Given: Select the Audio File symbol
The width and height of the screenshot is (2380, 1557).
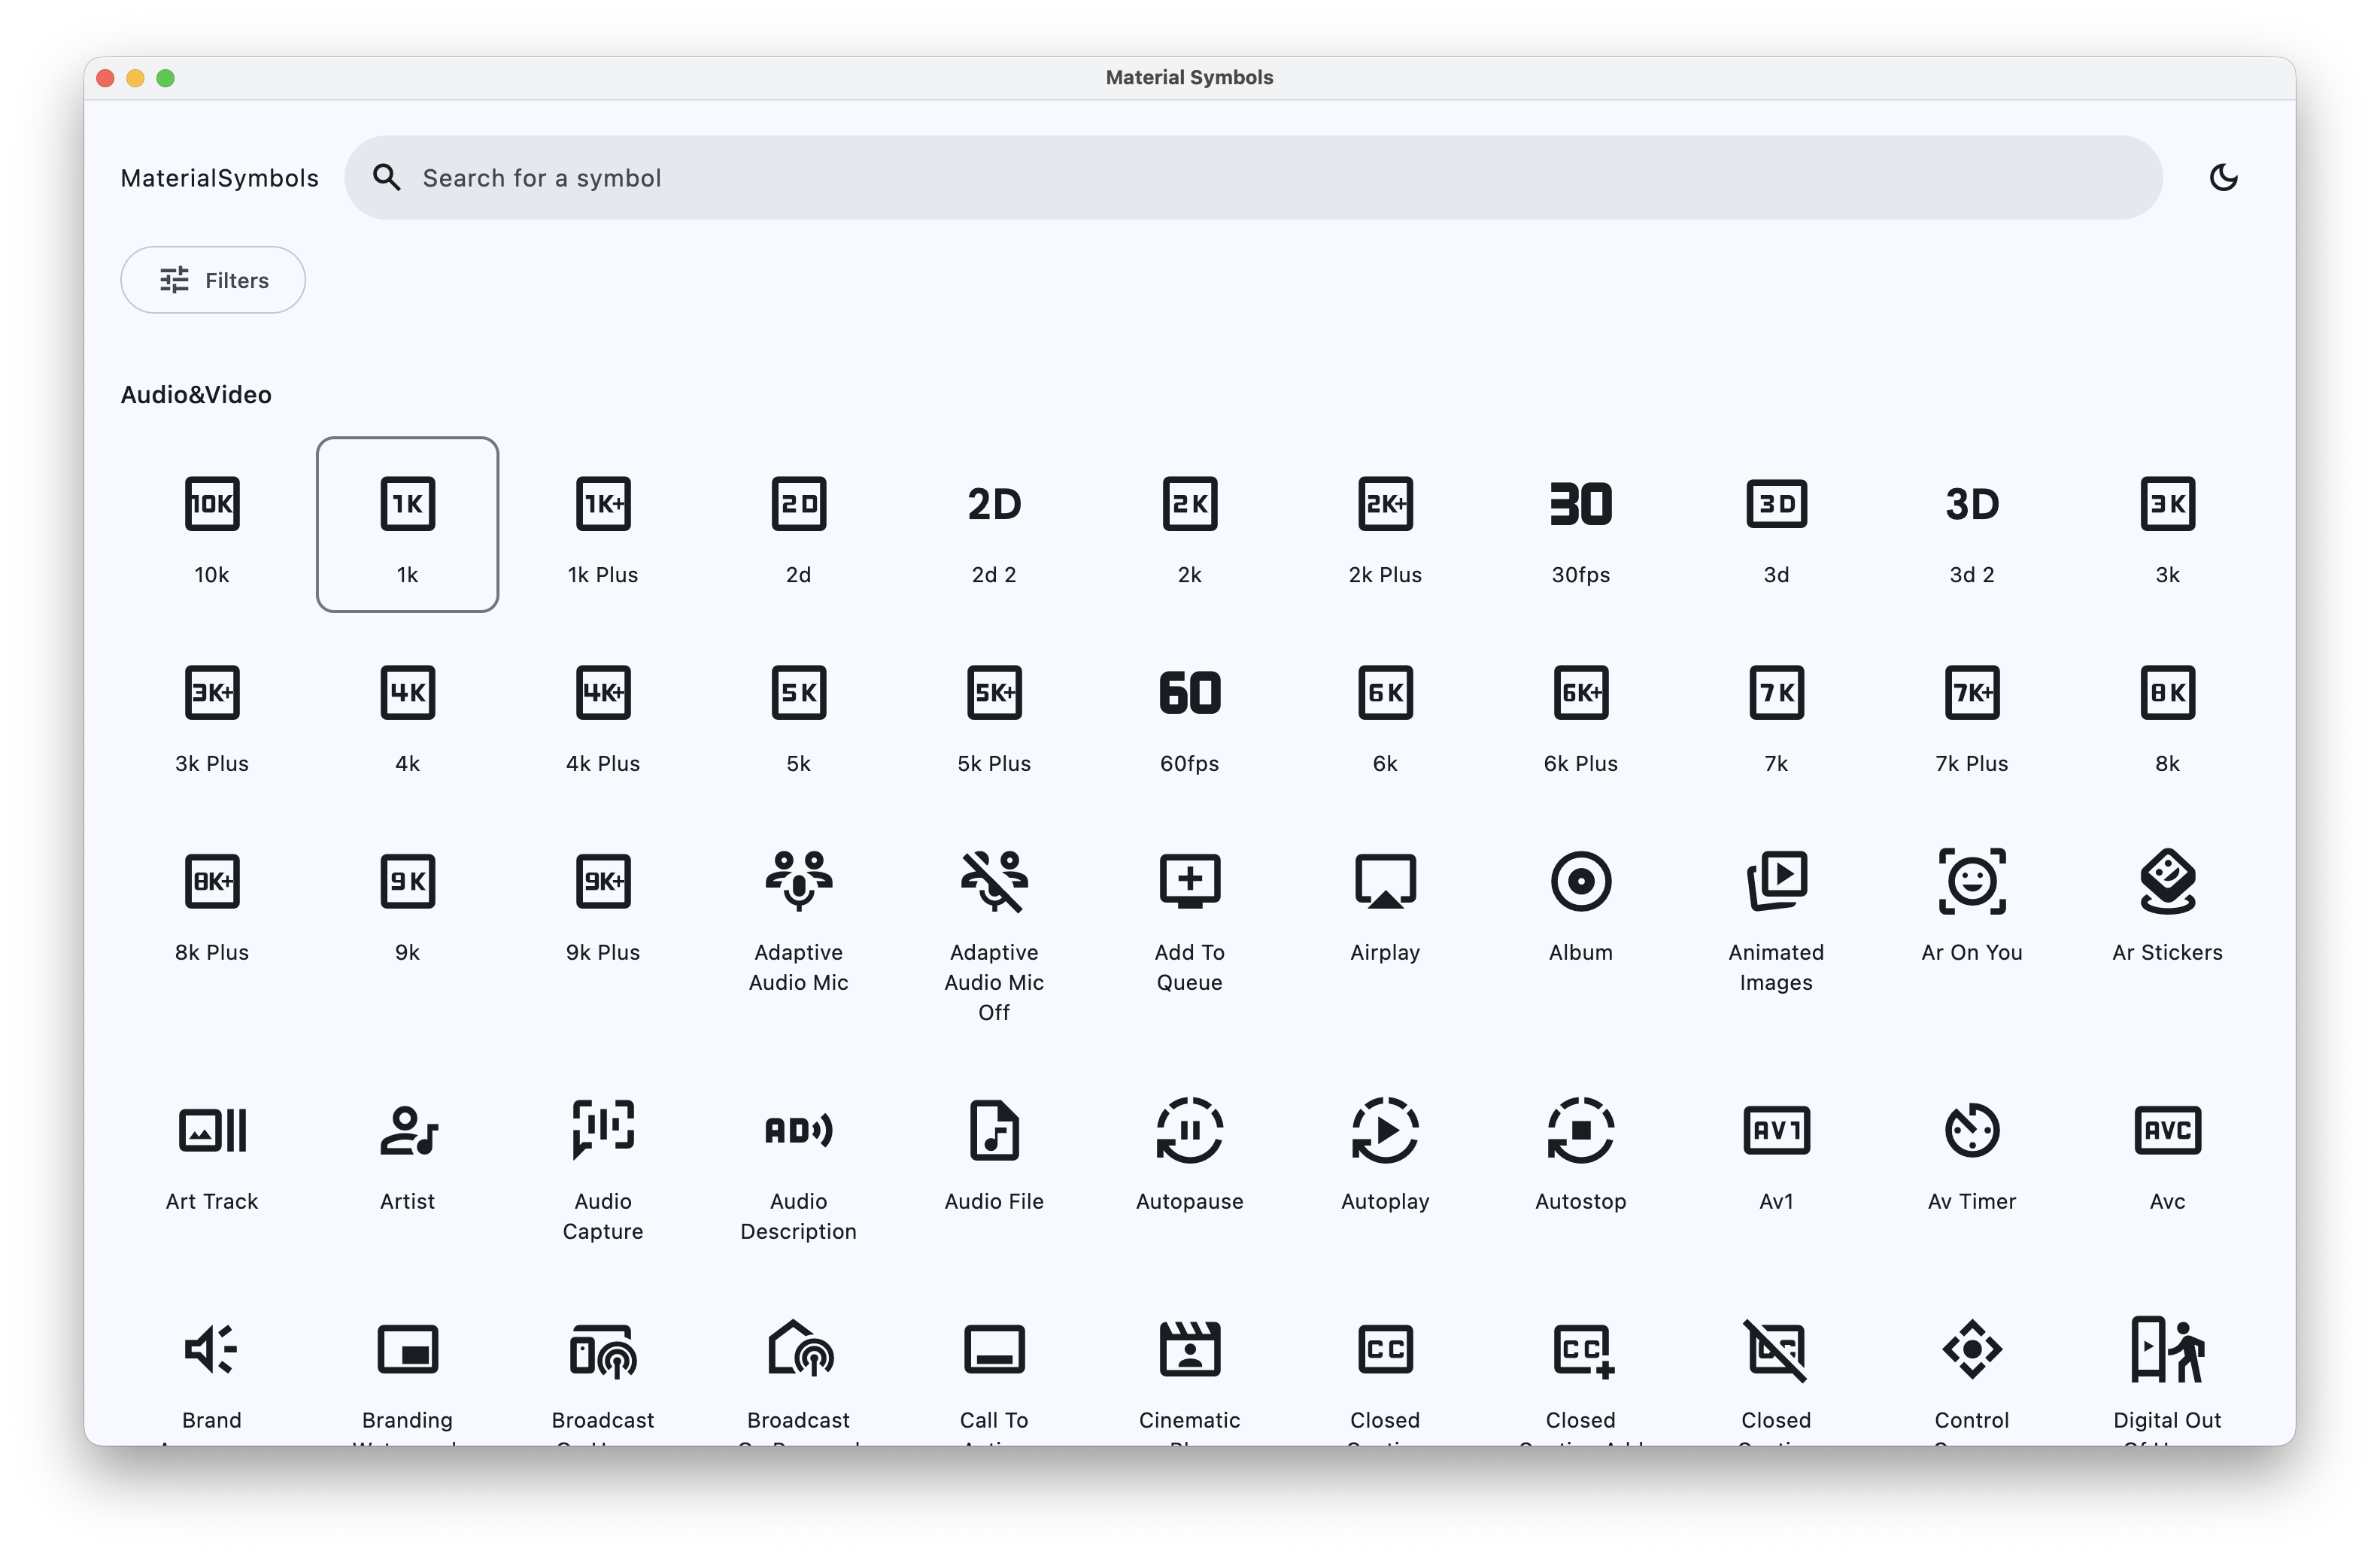Looking at the screenshot, I should [994, 1130].
